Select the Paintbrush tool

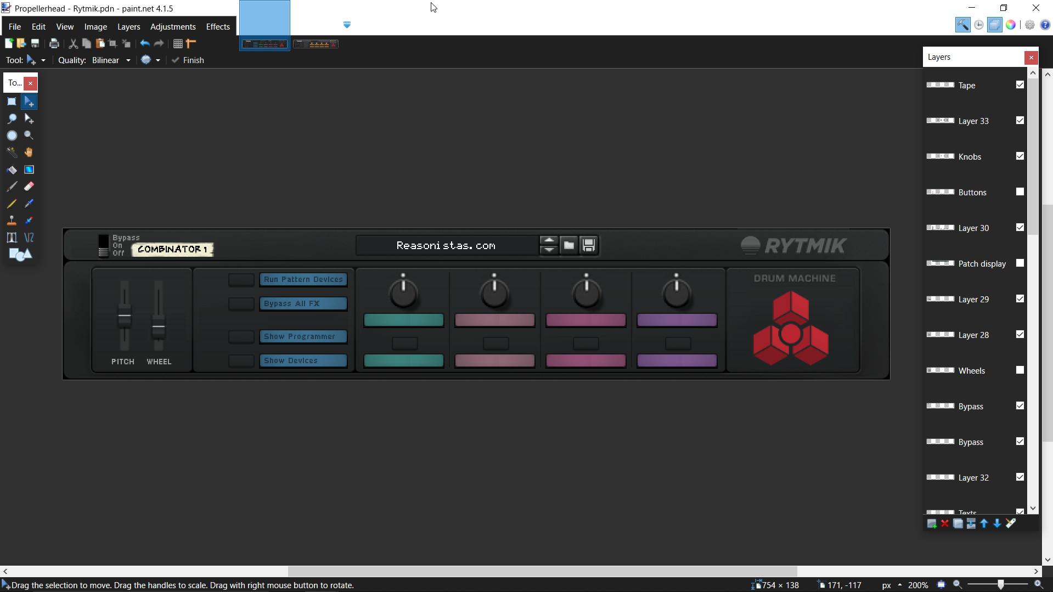(x=12, y=187)
